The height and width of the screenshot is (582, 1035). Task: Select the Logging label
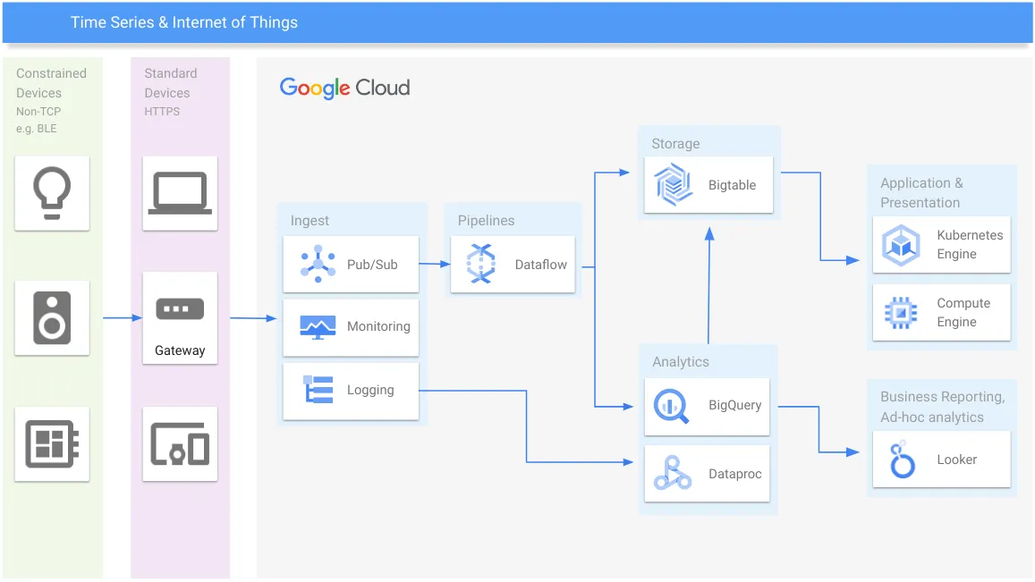370,390
